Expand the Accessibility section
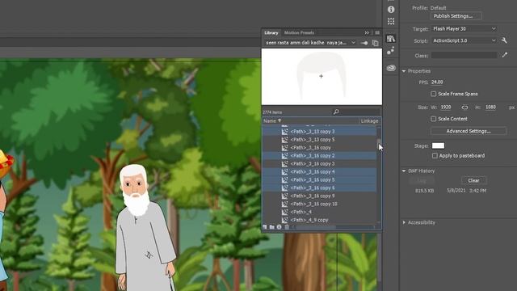This screenshot has width=517, height=291. (404, 223)
